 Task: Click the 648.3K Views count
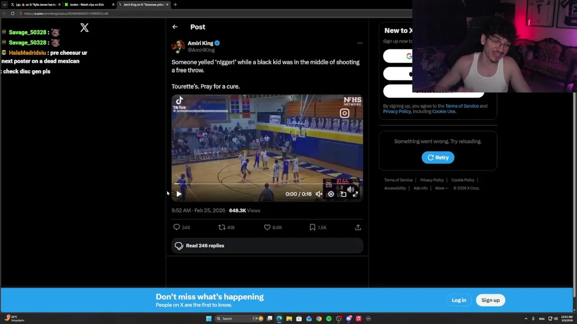tap(244, 211)
